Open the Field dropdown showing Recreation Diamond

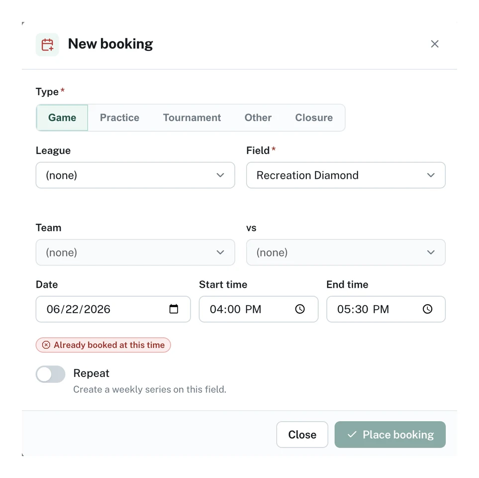[x=346, y=175]
